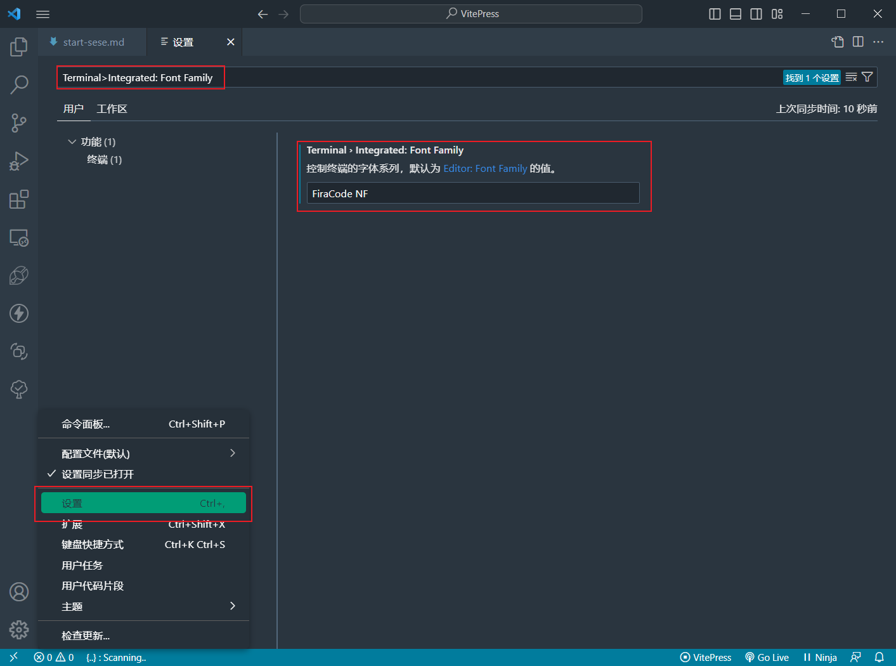Select 键盘快捷方式 menu item

click(143, 544)
